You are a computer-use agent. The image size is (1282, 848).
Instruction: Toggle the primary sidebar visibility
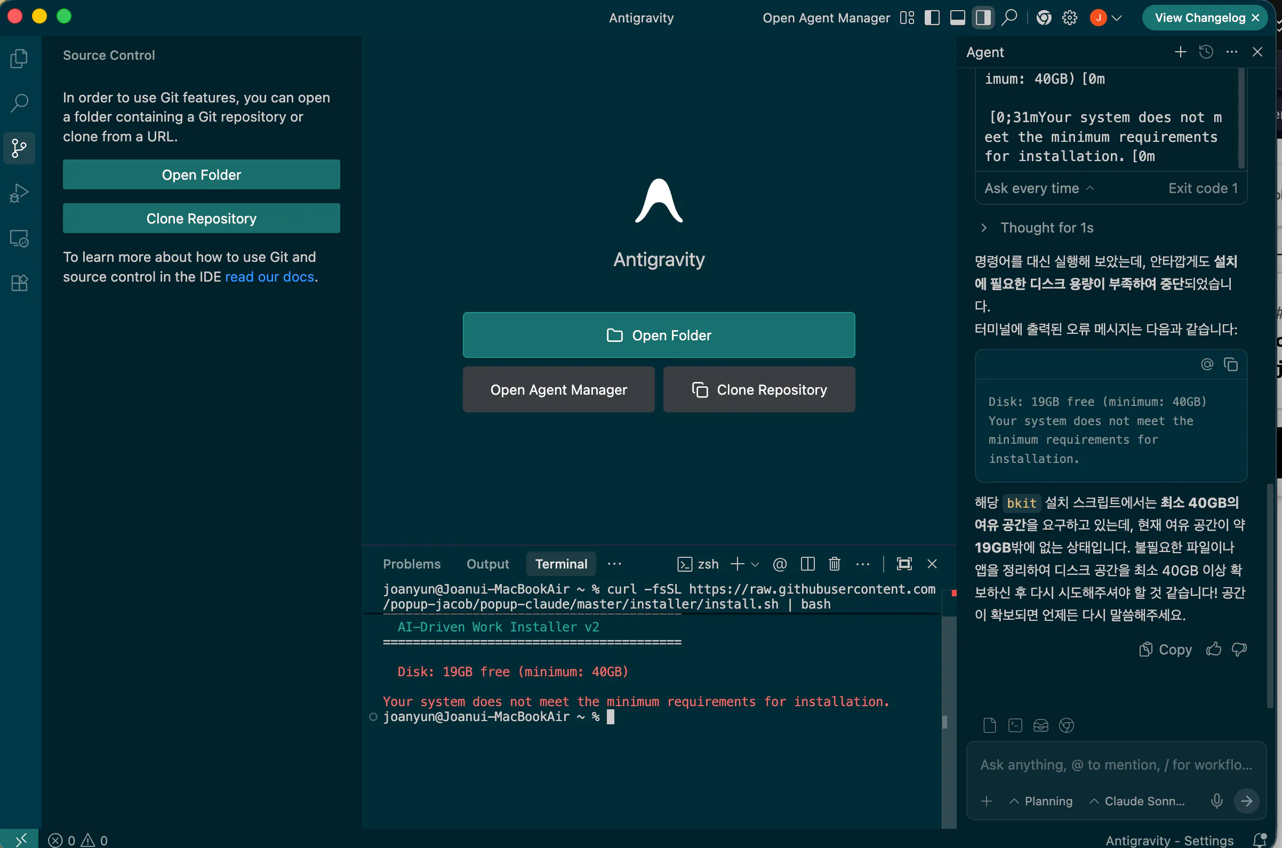[932, 18]
